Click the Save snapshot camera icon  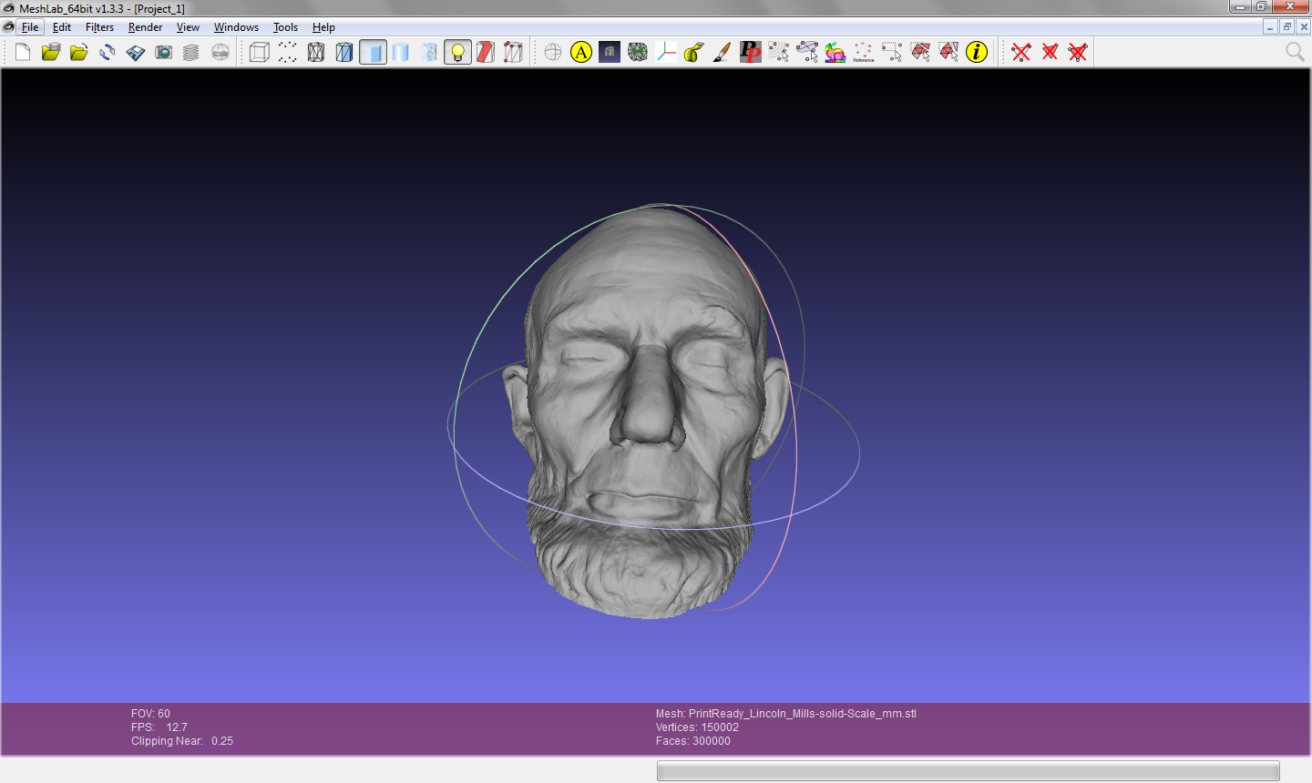tap(164, 52)
